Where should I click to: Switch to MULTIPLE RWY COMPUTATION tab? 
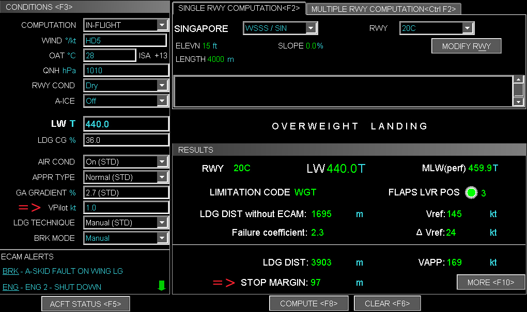coord(383,9)
